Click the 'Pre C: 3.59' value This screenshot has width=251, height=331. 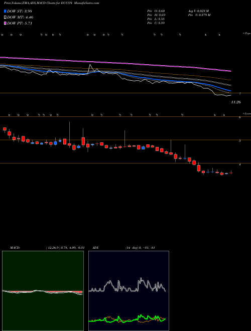pyautogui.click(x=156, y=23)
